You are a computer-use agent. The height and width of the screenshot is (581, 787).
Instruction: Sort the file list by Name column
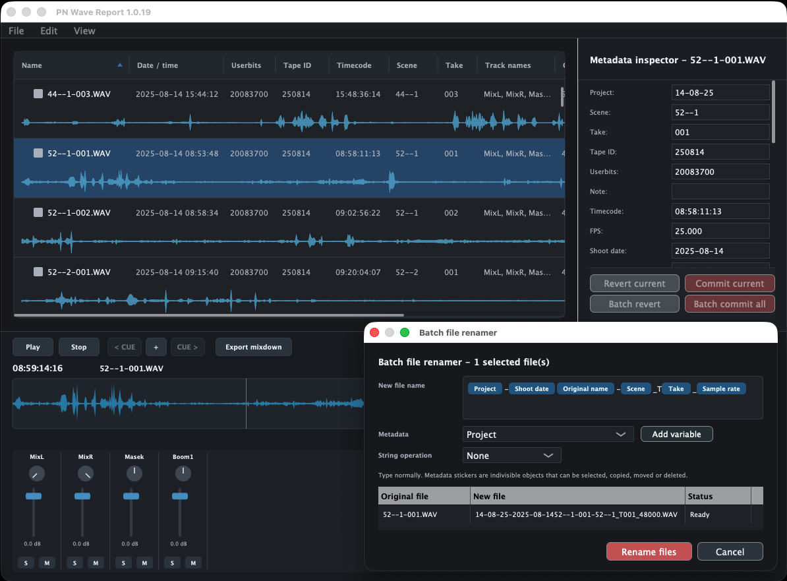(71, 65)
